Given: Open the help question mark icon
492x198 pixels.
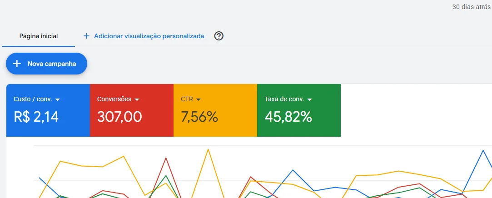Looking at the screenshot, I should pos(219,36).
